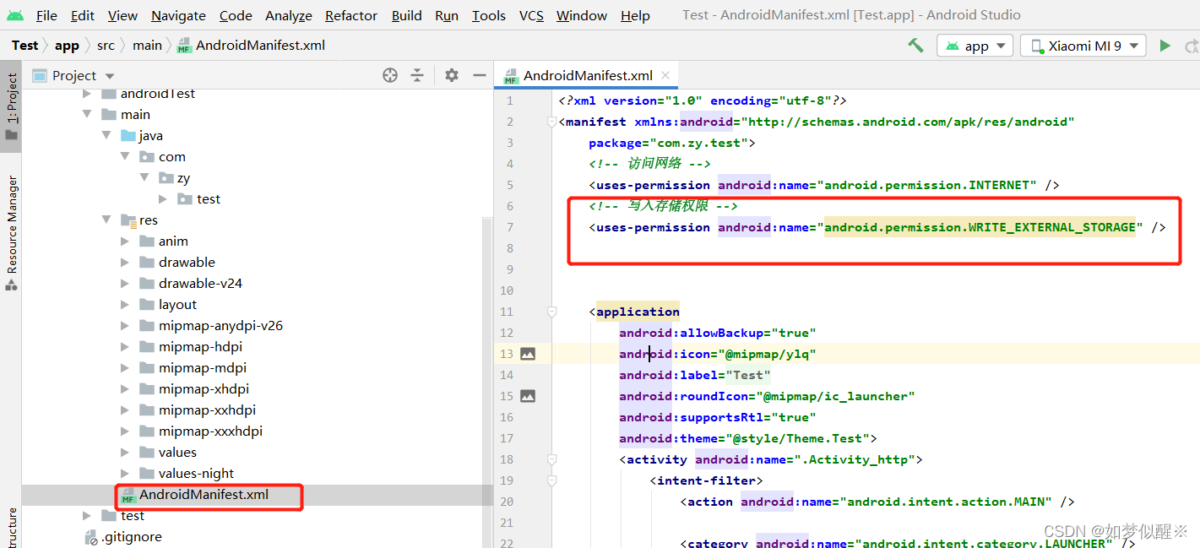This screenshot has width=1200, height=548.
Task: Collapse the zy package arrow
Action: point(144,177)
